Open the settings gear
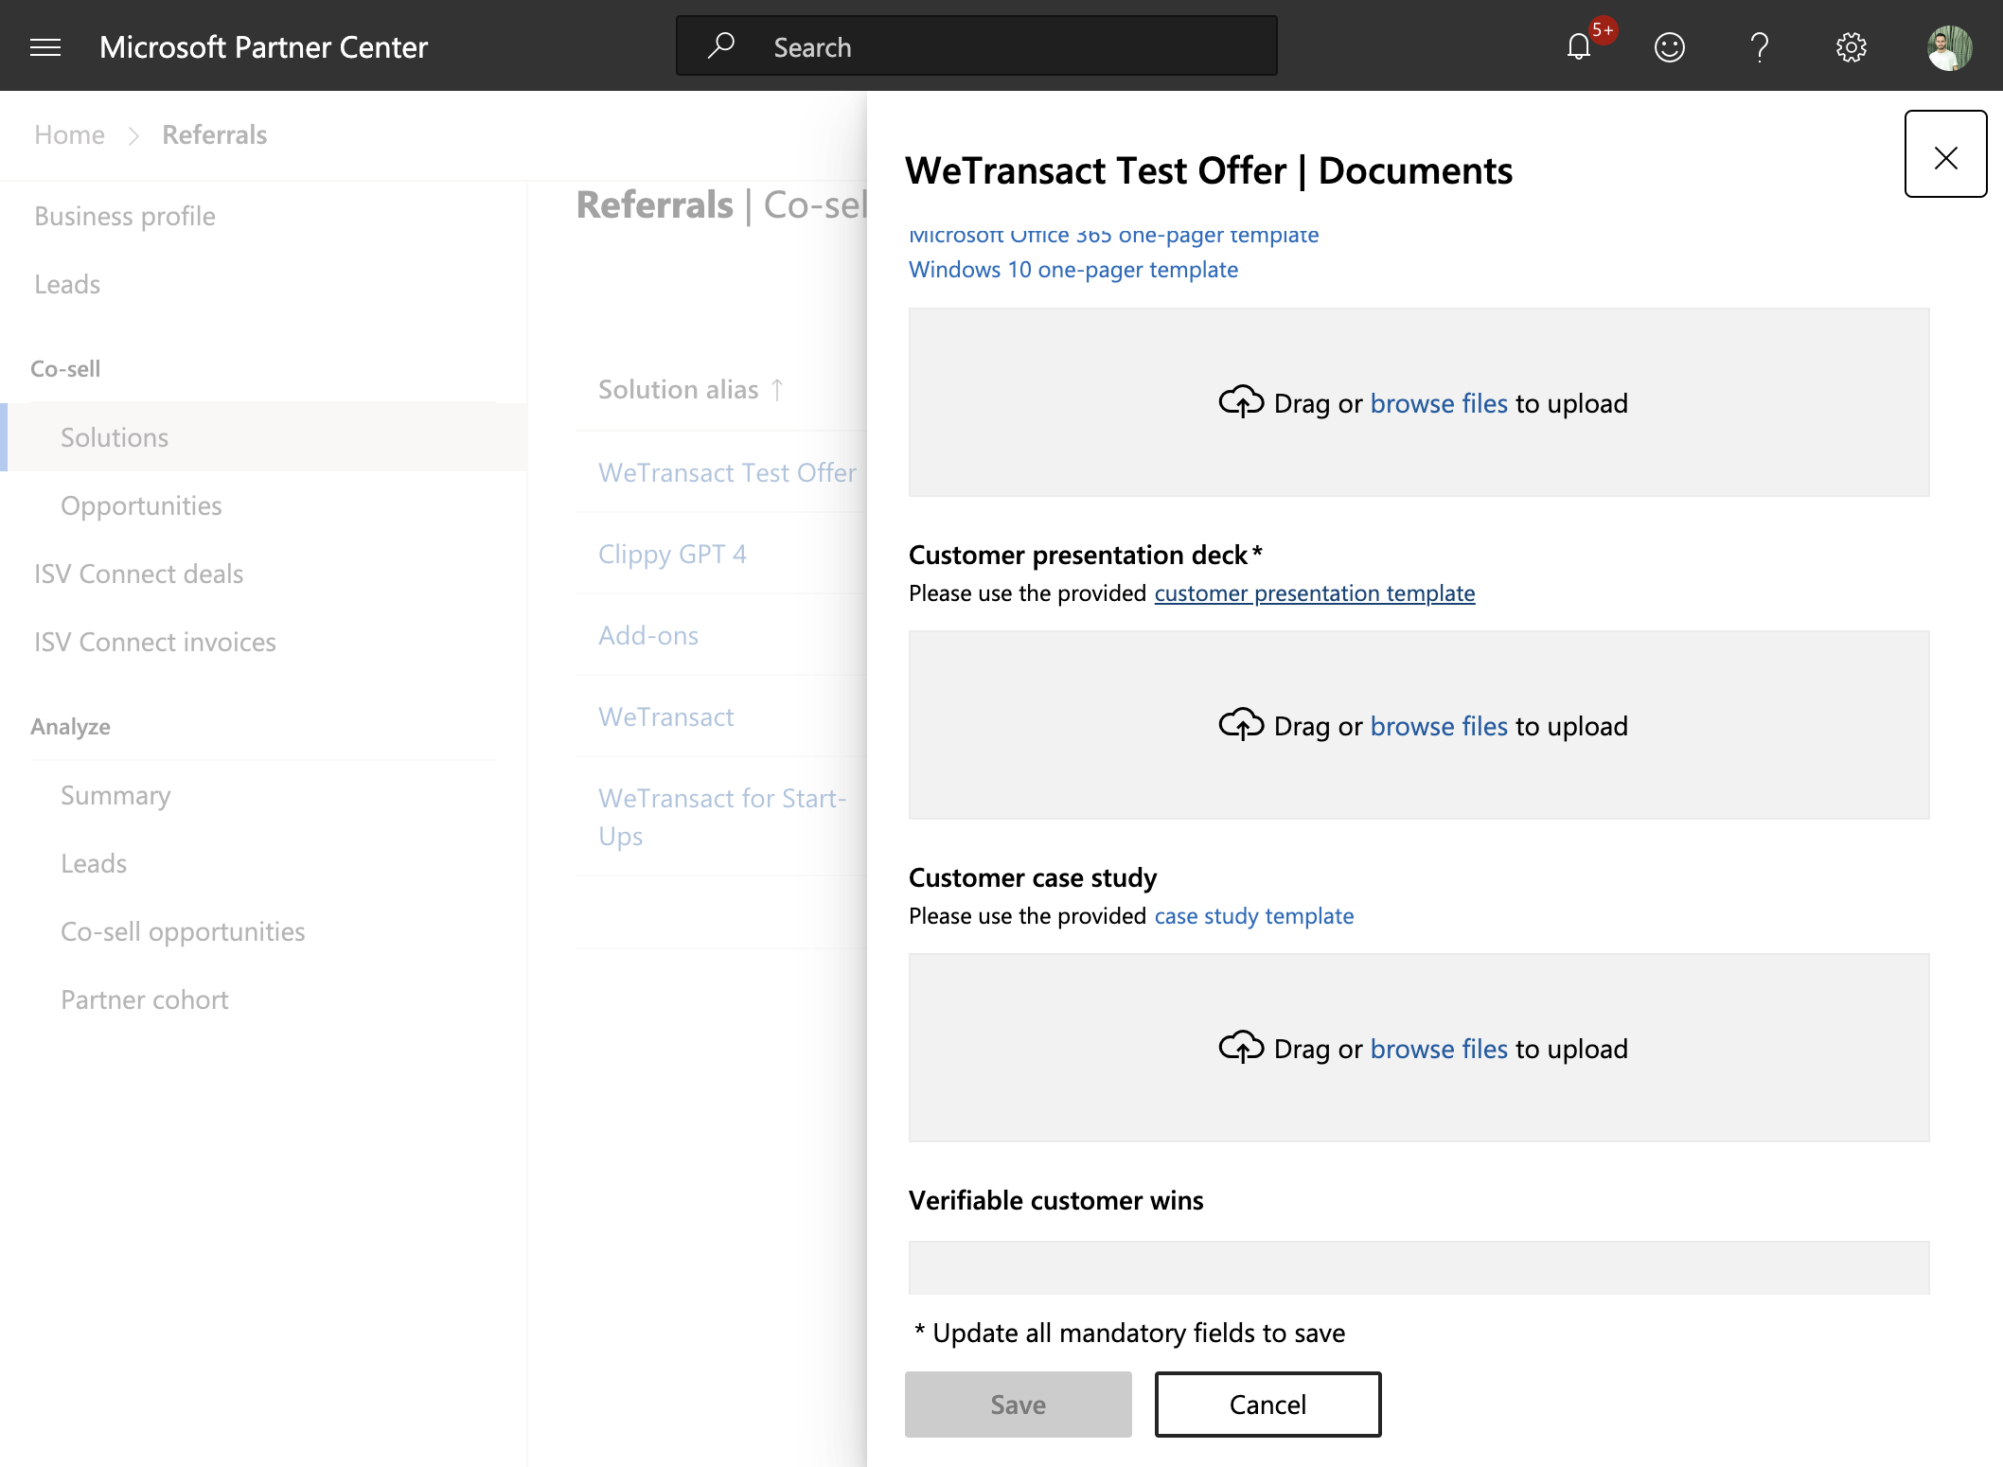This screenshot has height=1467, width=2003. coord(1851,47)
